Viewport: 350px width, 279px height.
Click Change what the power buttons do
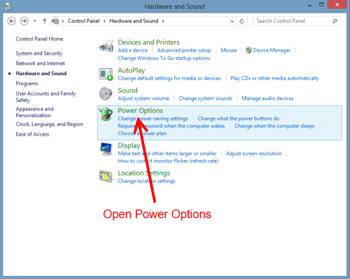[239, 119]
